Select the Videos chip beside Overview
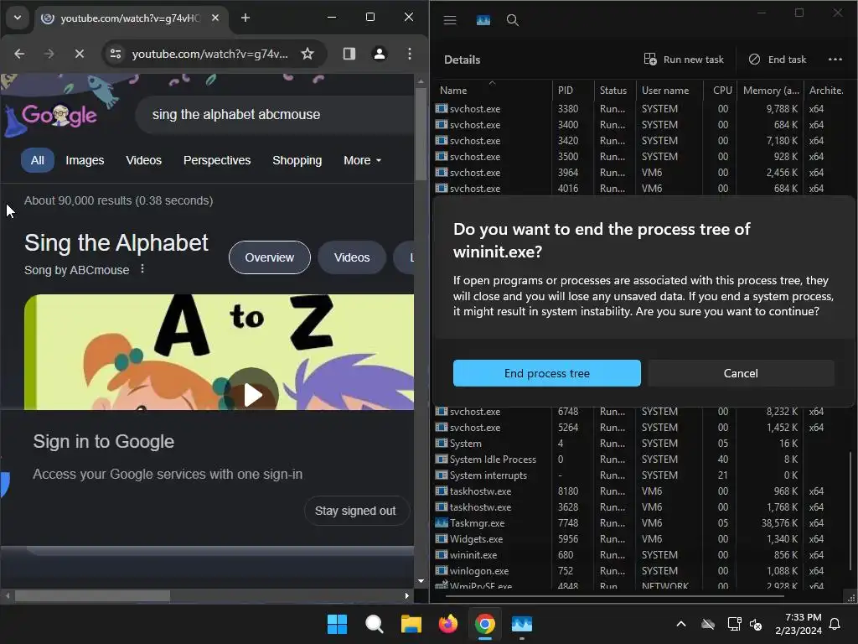Viewport: 858px width, 644px height. pos(352,257)
